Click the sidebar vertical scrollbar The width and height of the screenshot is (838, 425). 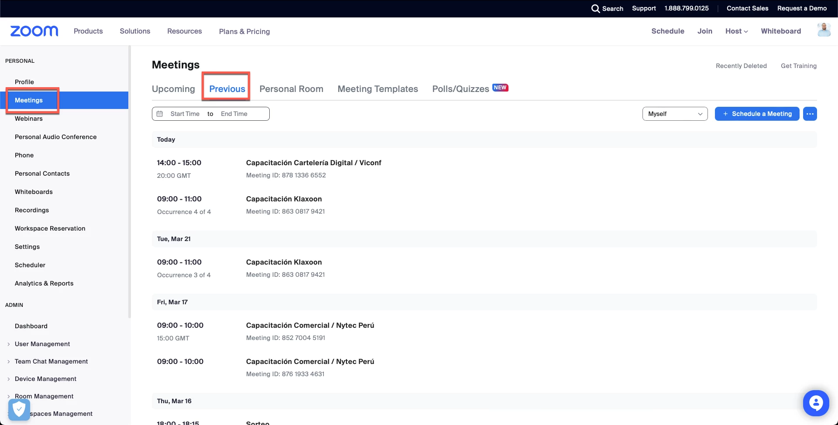pos(130,182)
